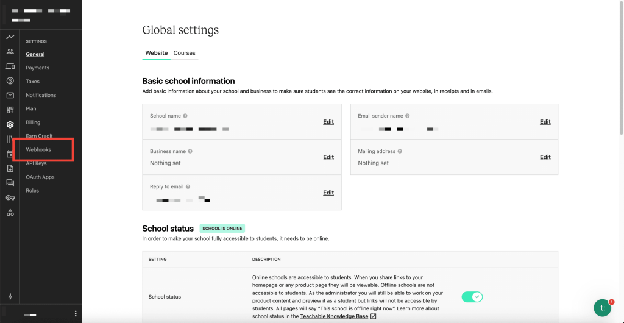Open the Users icon in sidebar
Viewport: 624px width, 323px height.
10,52
